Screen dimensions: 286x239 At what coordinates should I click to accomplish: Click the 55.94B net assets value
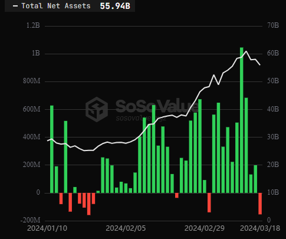click(x=115, y=6)
